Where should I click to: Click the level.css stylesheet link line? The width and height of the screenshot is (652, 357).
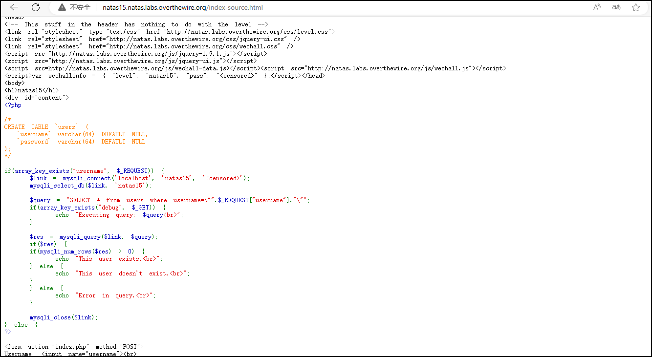click(x=169, y=32)
